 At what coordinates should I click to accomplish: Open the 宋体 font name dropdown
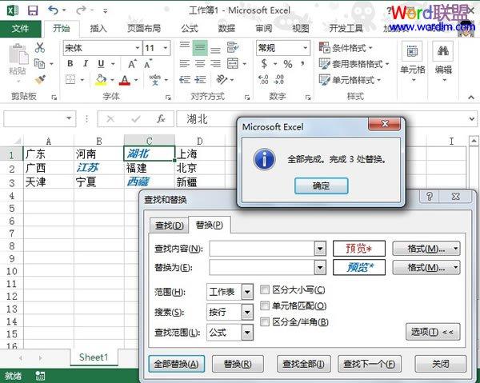click(138, 48)
